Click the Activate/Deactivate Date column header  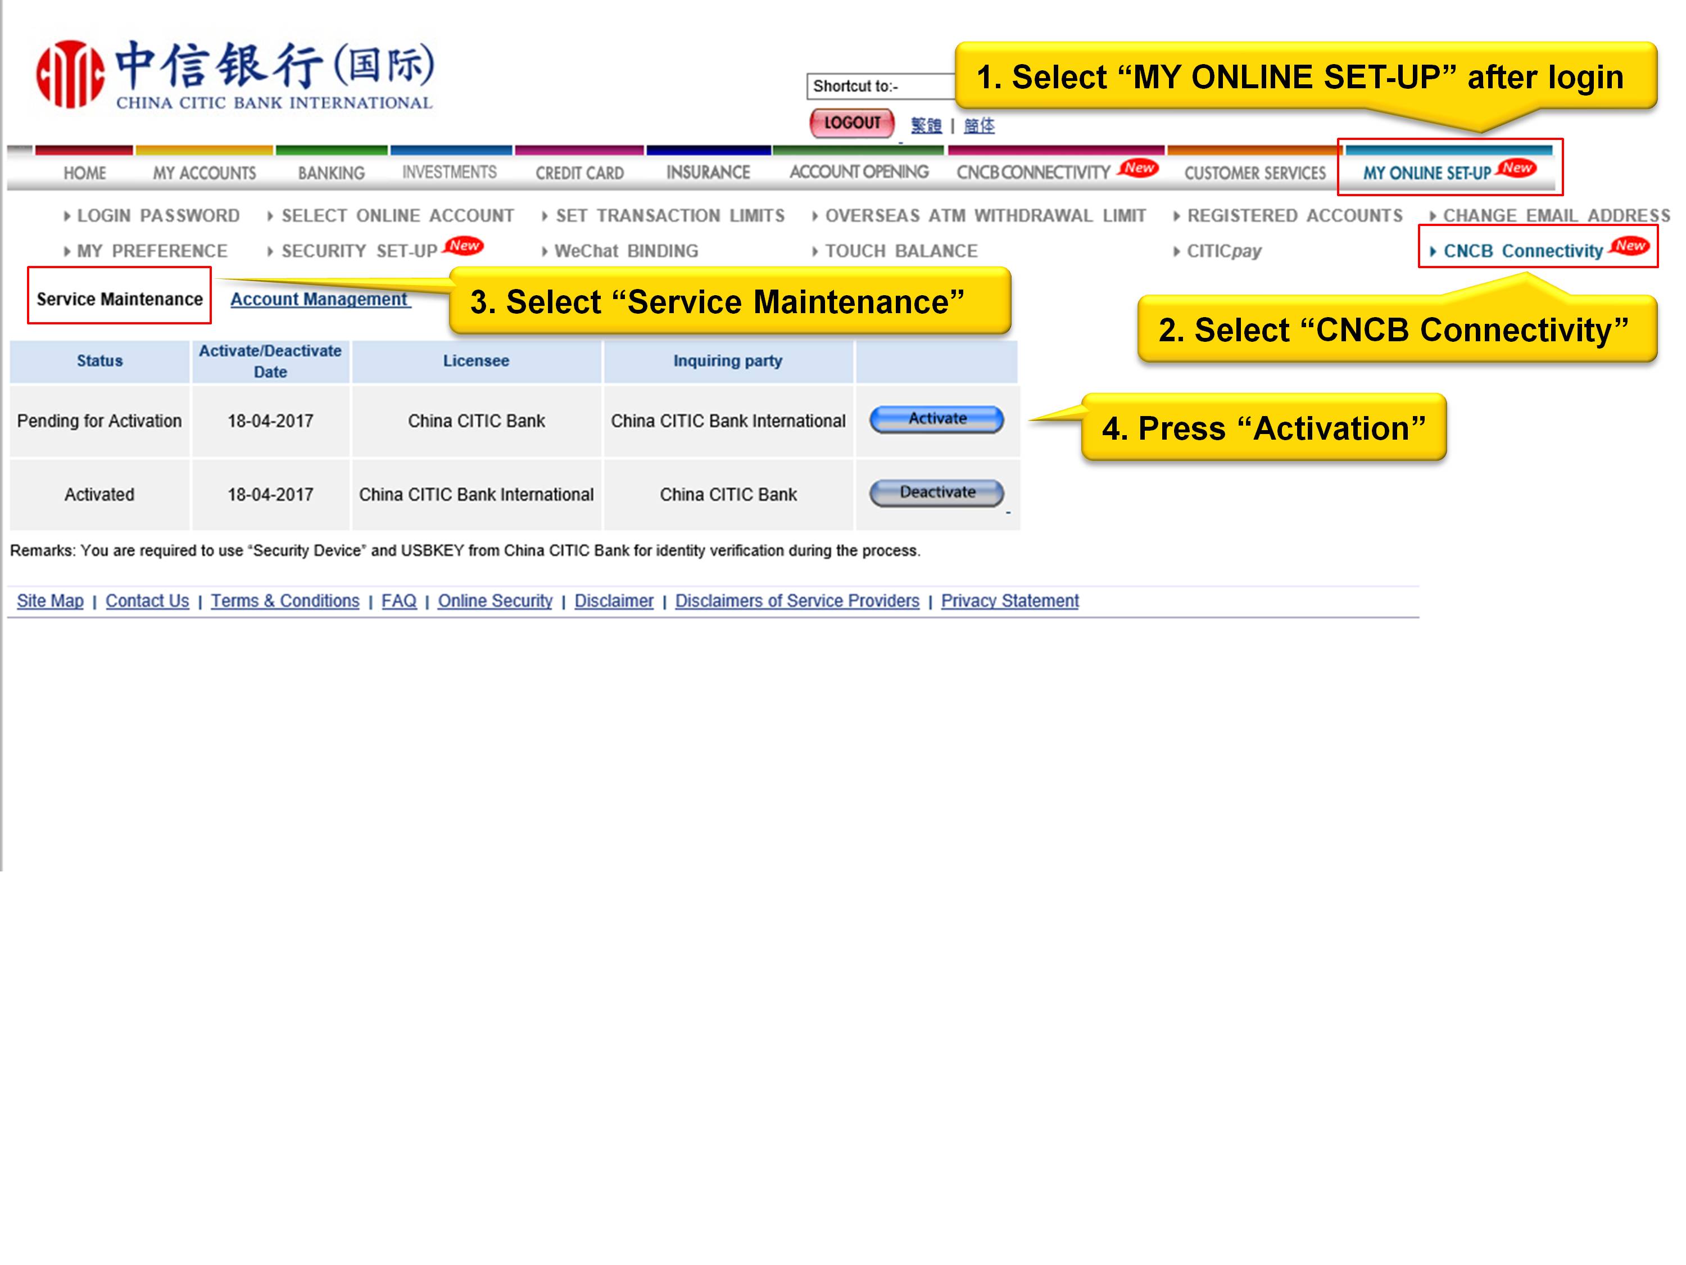click(x=270, y=362)
